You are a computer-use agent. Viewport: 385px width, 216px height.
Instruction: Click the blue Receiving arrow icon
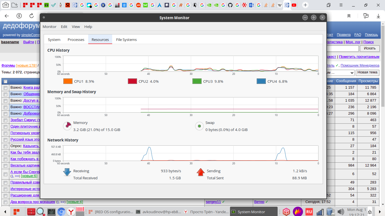point(67,172)
